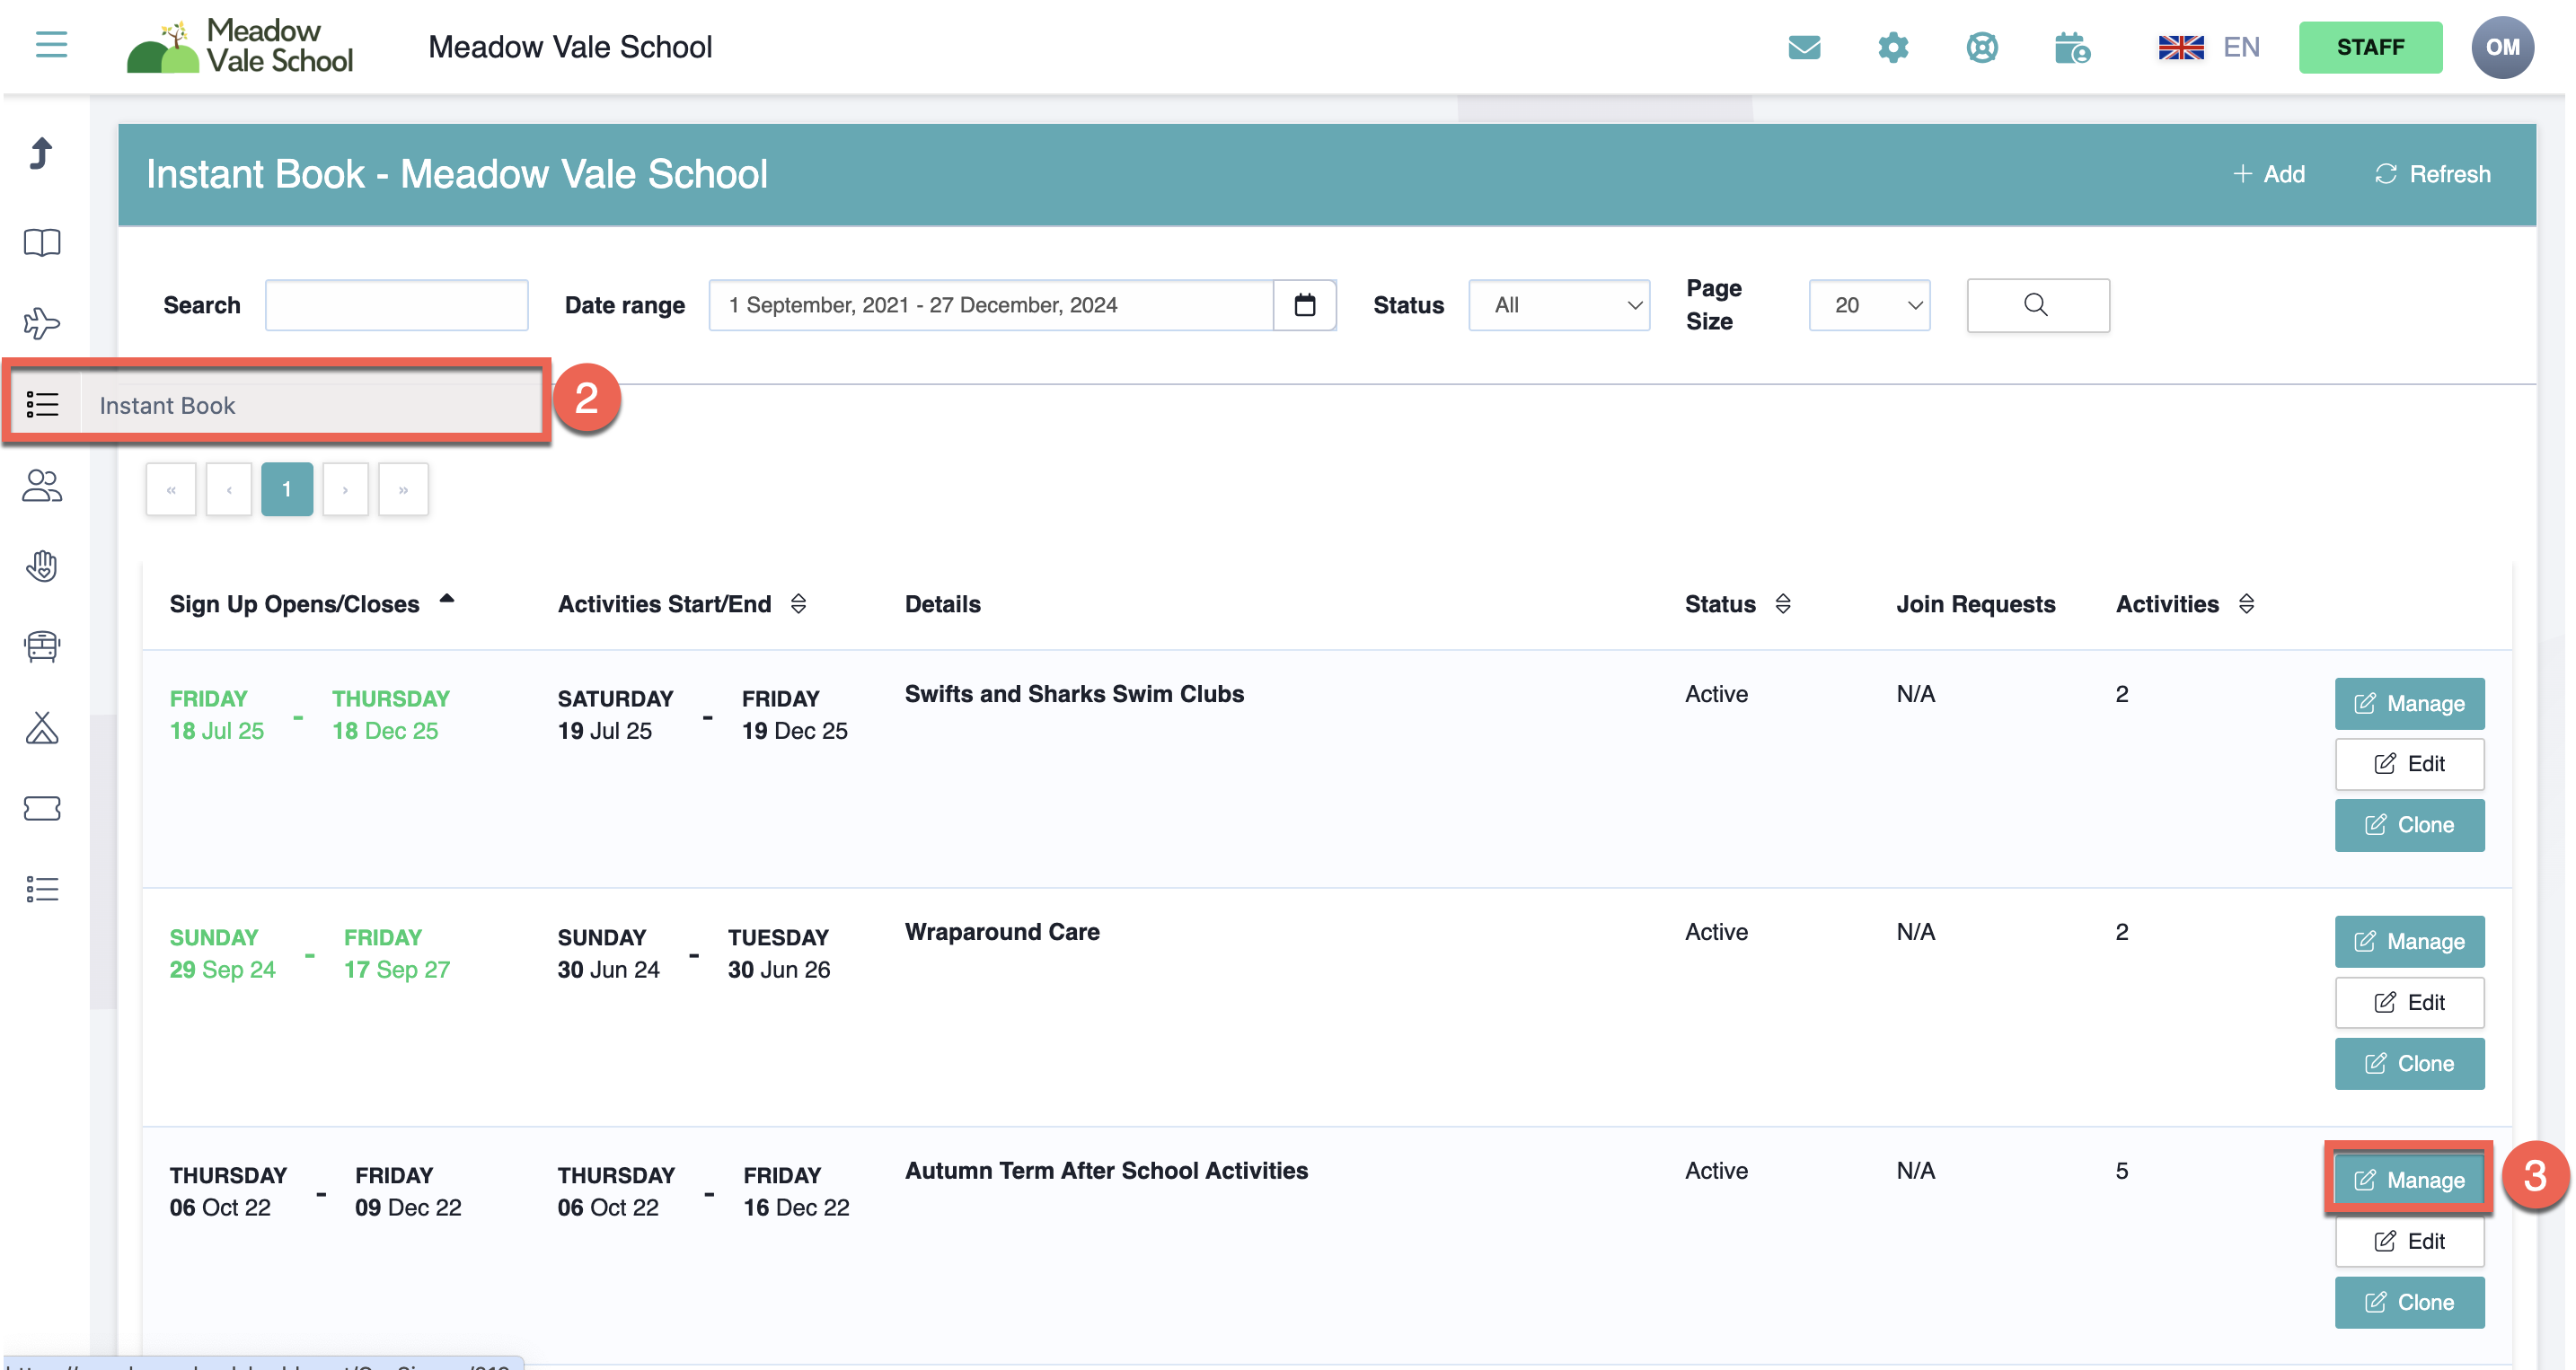Open the date range calendar picker

pyautogui.click(x=1304, y=304)
